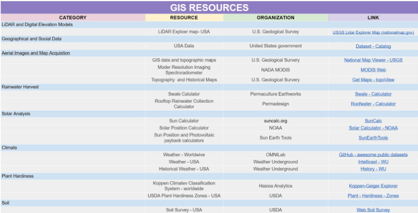Open the History - WU link
Viewport: 418px width, 213px height.
(x=373, y=169)
